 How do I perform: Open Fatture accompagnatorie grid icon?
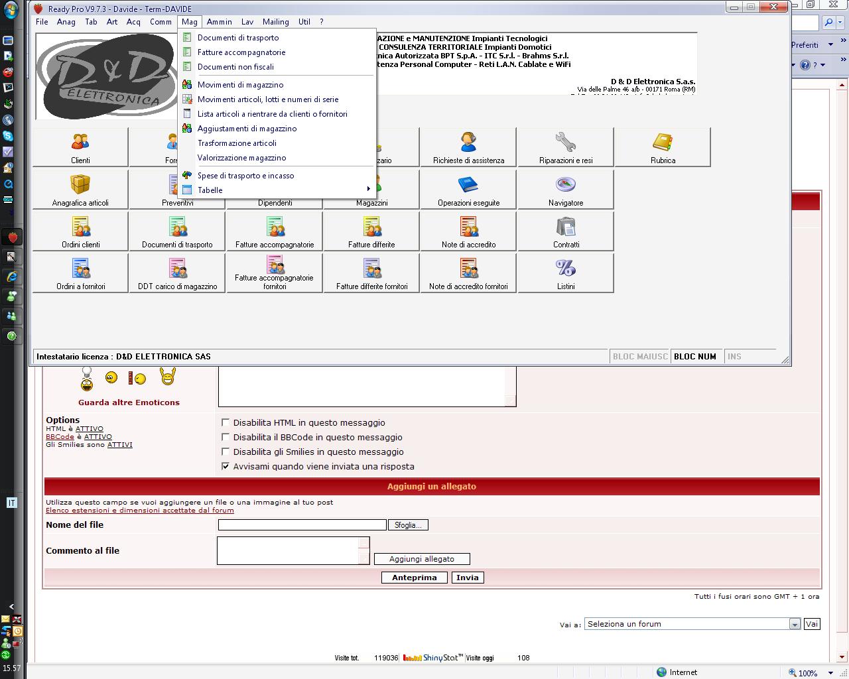(x=275, y=231)
